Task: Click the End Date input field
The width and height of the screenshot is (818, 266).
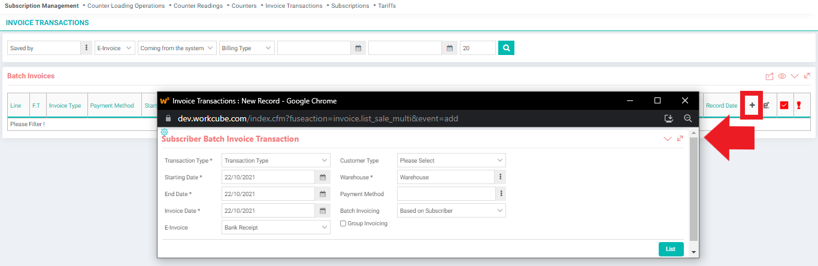Action: tap(268, 194)
